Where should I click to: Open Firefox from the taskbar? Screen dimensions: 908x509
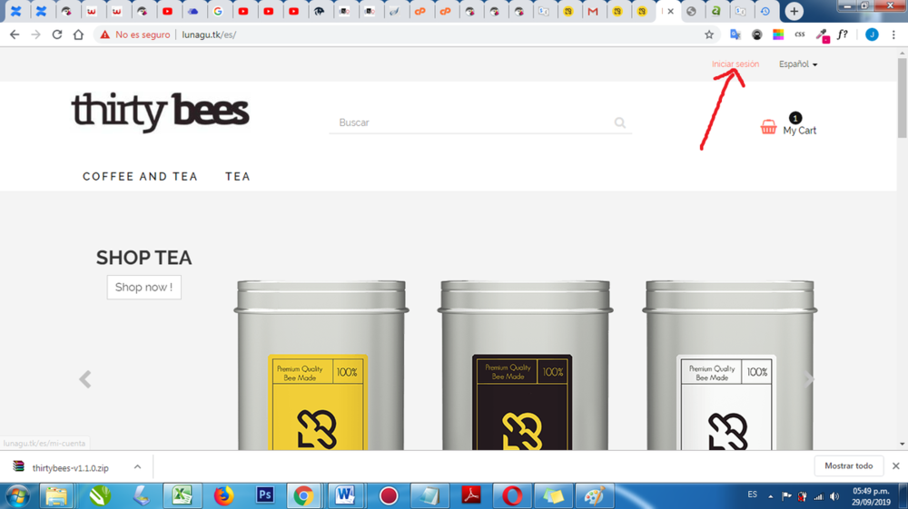tap(223, 495)
